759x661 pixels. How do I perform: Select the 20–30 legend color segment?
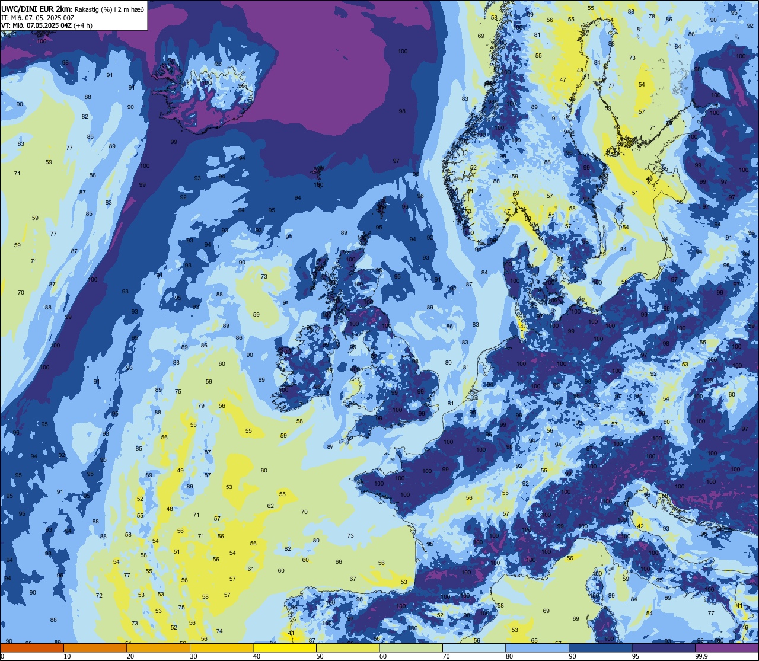(x=158, y=648)
